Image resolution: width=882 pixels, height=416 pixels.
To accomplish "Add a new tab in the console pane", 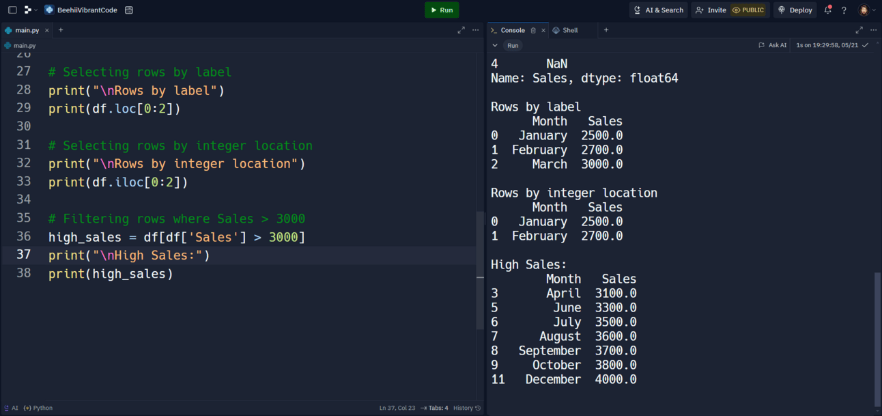I will (x=606, y=30).
